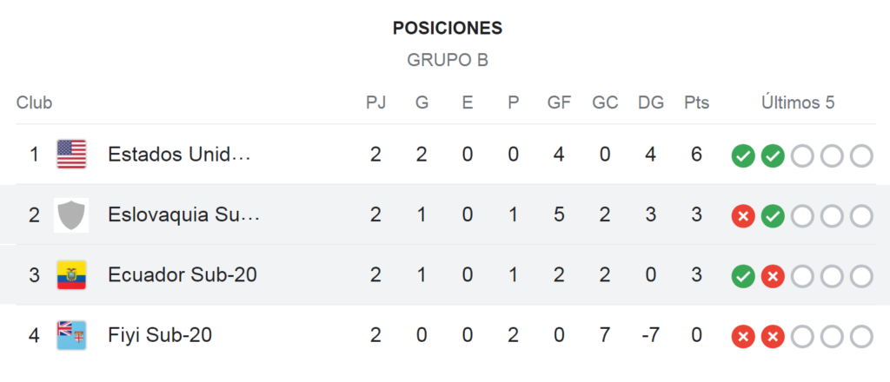Click the gray shield icon for Eslovaquia

pyautogui.click(x=71, y=214)
